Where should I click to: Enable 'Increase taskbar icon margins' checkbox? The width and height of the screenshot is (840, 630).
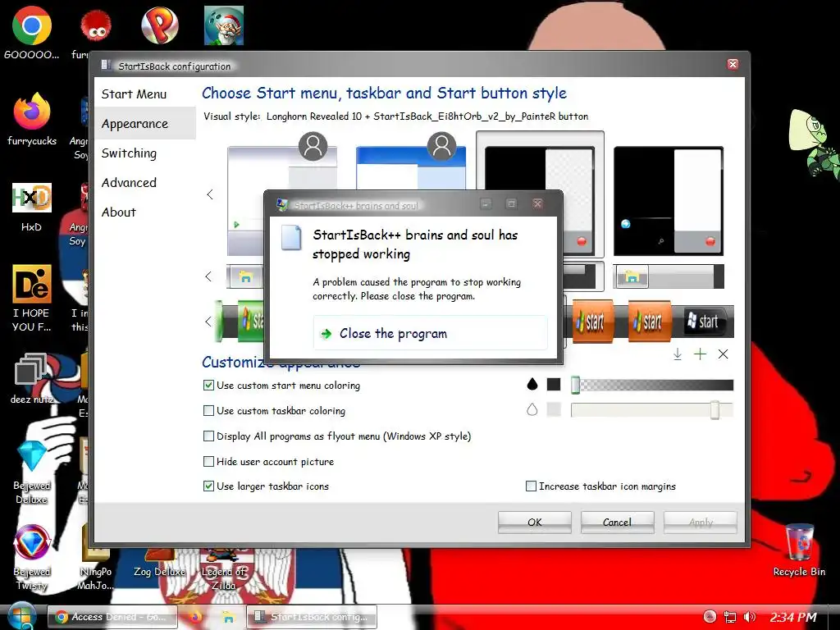tap(531, 486)
